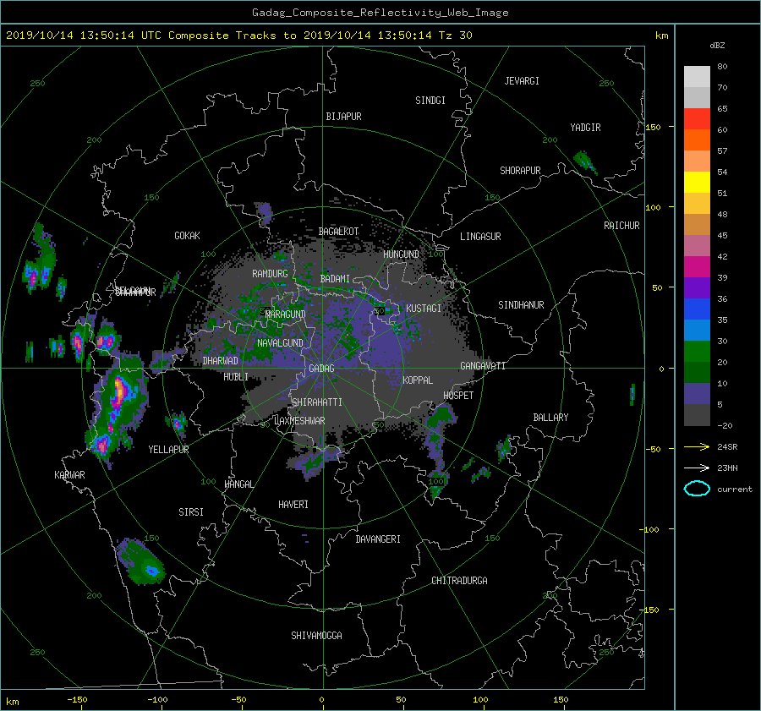
Task: Click the GADAG label at radar center
Action: point(322,369)
